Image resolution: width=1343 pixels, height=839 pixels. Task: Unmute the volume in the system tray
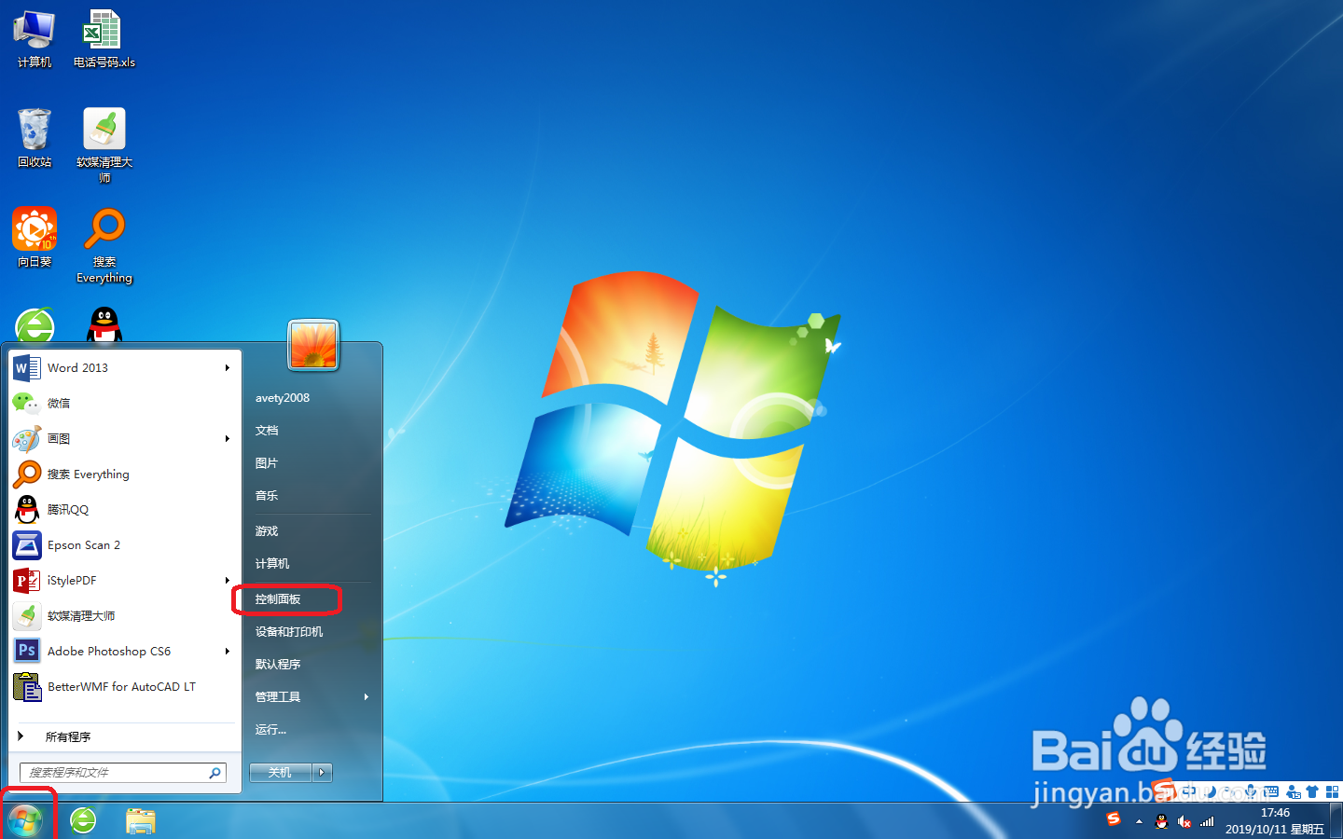tap(1184, 821)
